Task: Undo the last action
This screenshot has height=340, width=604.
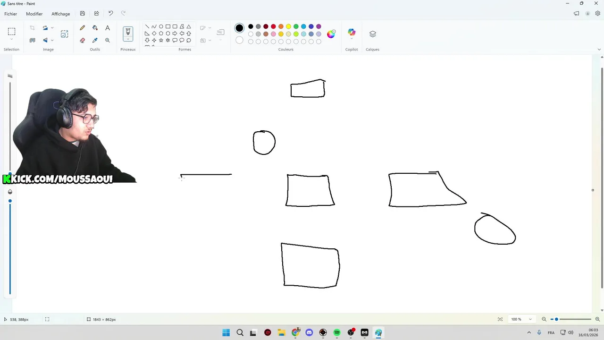Action: point(110,14)
